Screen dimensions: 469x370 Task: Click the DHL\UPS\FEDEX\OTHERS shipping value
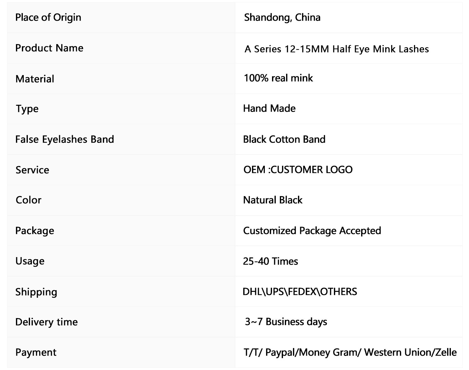(300, 291)
